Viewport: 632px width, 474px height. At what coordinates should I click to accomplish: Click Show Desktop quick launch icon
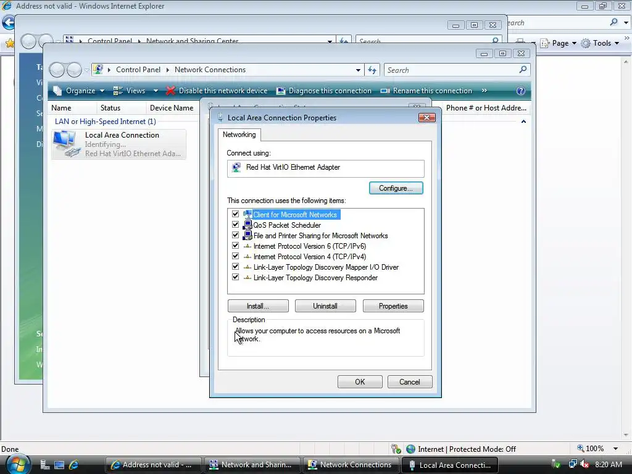coord(59,465)
